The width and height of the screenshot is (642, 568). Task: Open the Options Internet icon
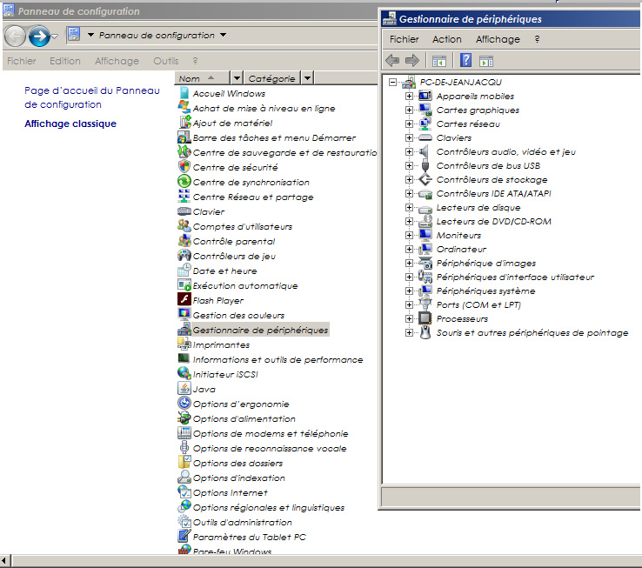tap(184, 492)
